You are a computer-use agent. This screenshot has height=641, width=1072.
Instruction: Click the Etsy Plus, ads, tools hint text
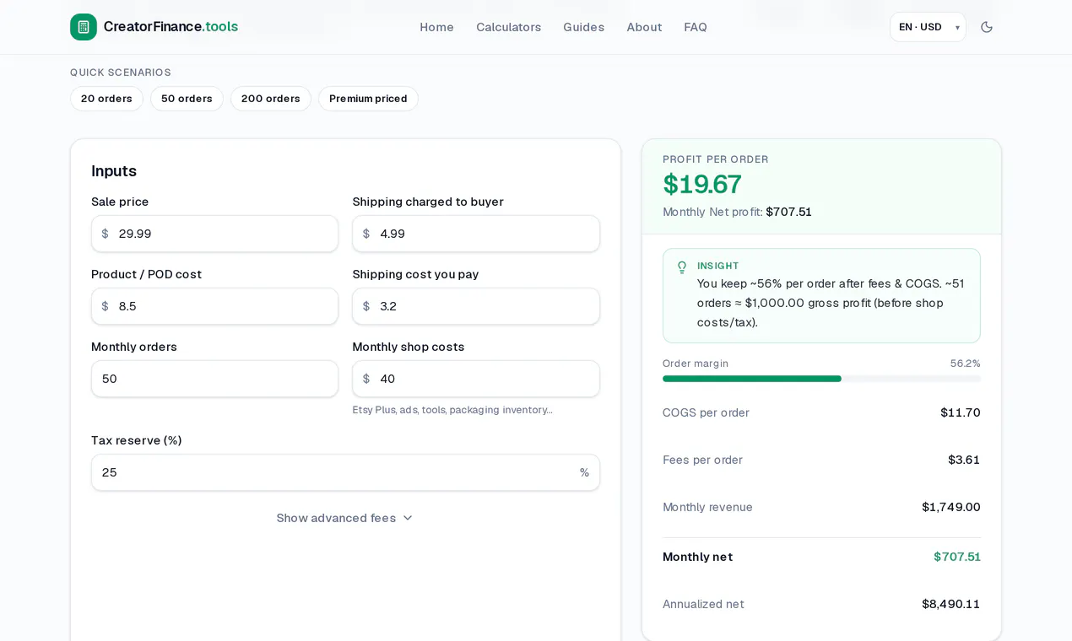pos(452,410)
